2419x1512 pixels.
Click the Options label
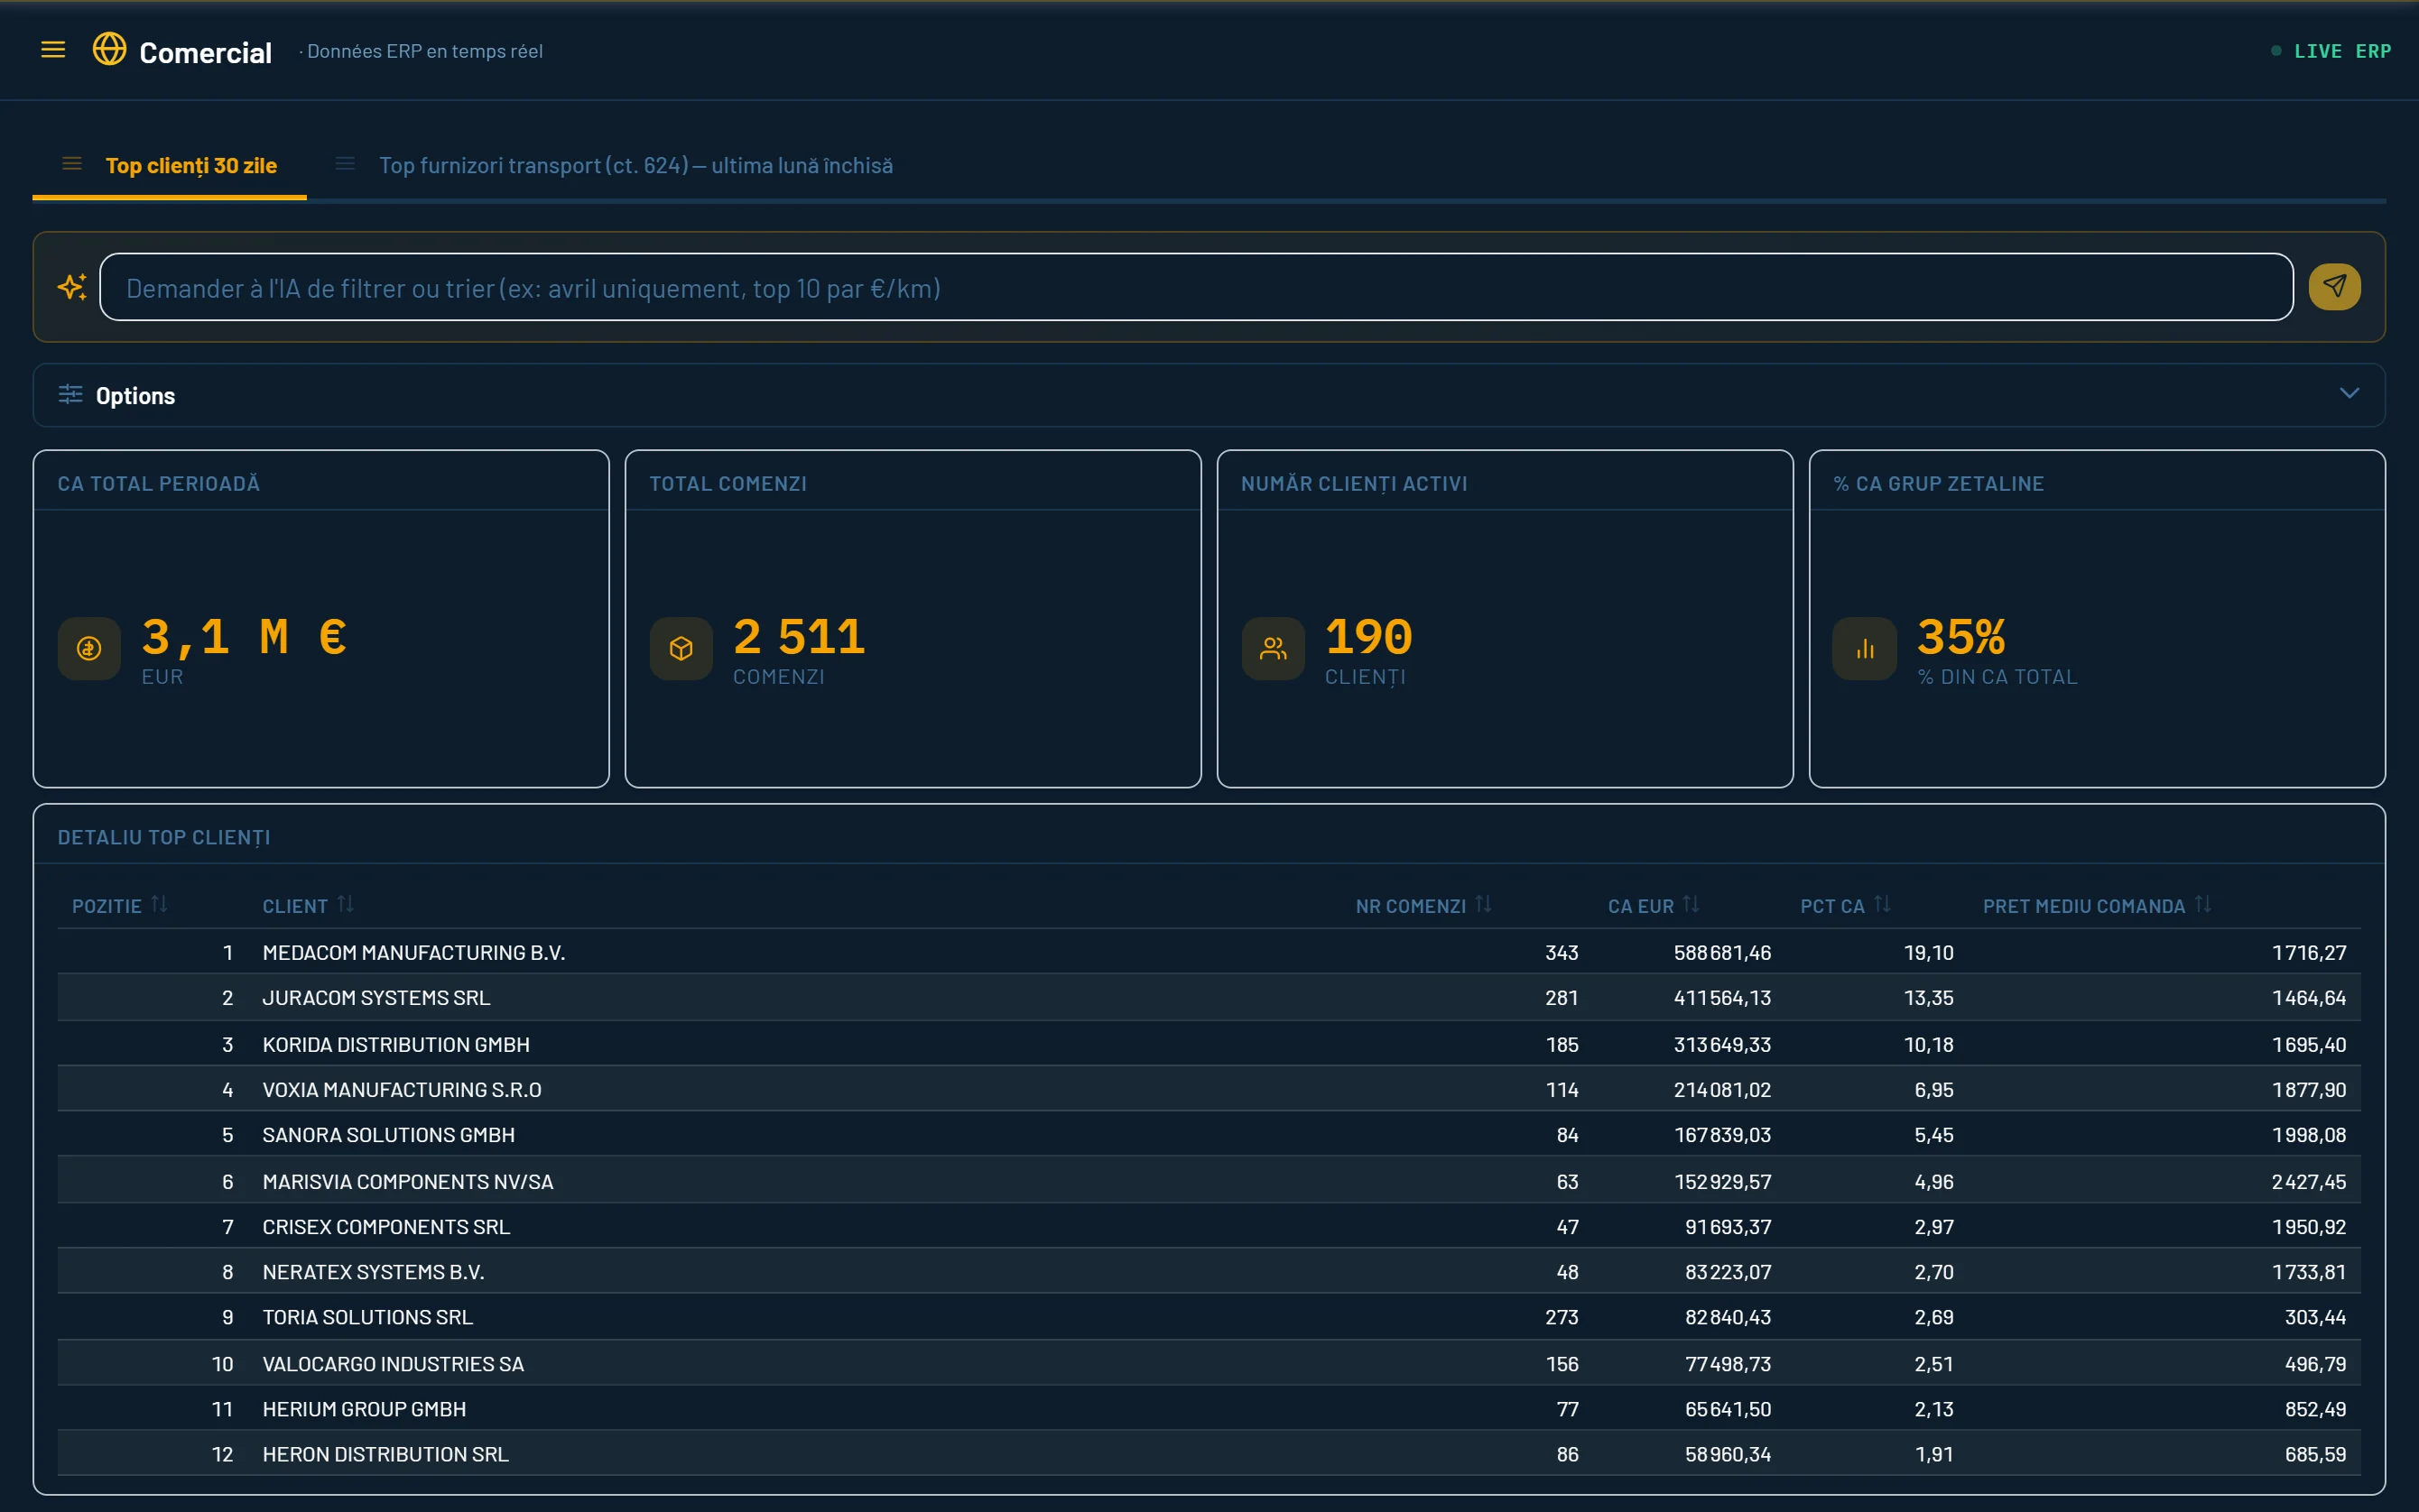[x=135, y=396]
